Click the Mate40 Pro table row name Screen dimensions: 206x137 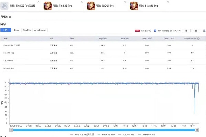(x=9, y=68)
